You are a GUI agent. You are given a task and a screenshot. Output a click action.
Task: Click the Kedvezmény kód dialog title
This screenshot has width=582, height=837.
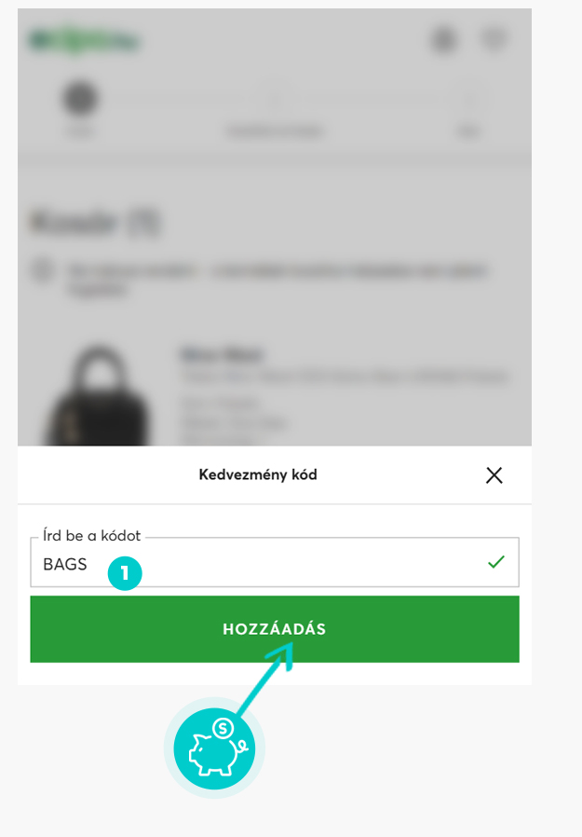pos(258,474)
